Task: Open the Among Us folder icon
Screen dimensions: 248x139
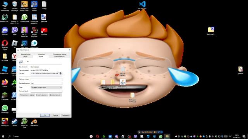Action: pyautogui.click(x=15, y=19)
